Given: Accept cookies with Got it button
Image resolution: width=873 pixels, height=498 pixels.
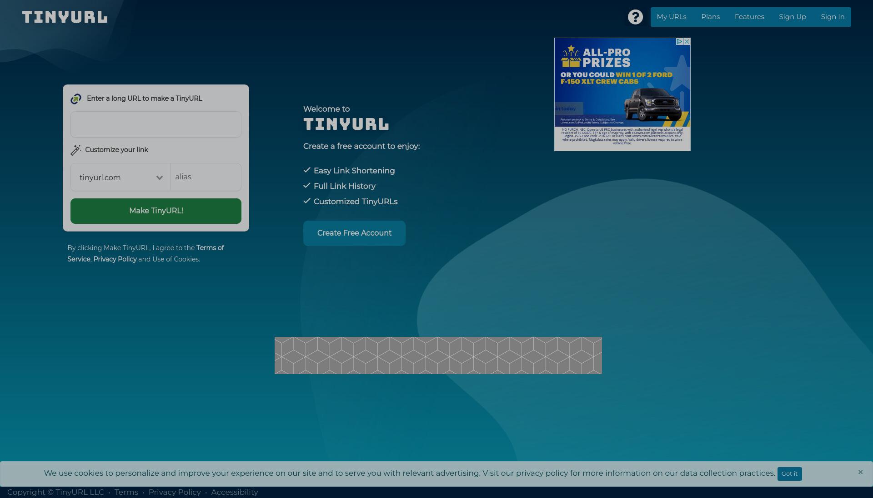Looking at the screenshot, I should tap(789, 473).
